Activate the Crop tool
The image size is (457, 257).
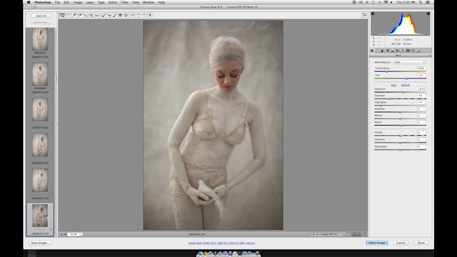91,15
